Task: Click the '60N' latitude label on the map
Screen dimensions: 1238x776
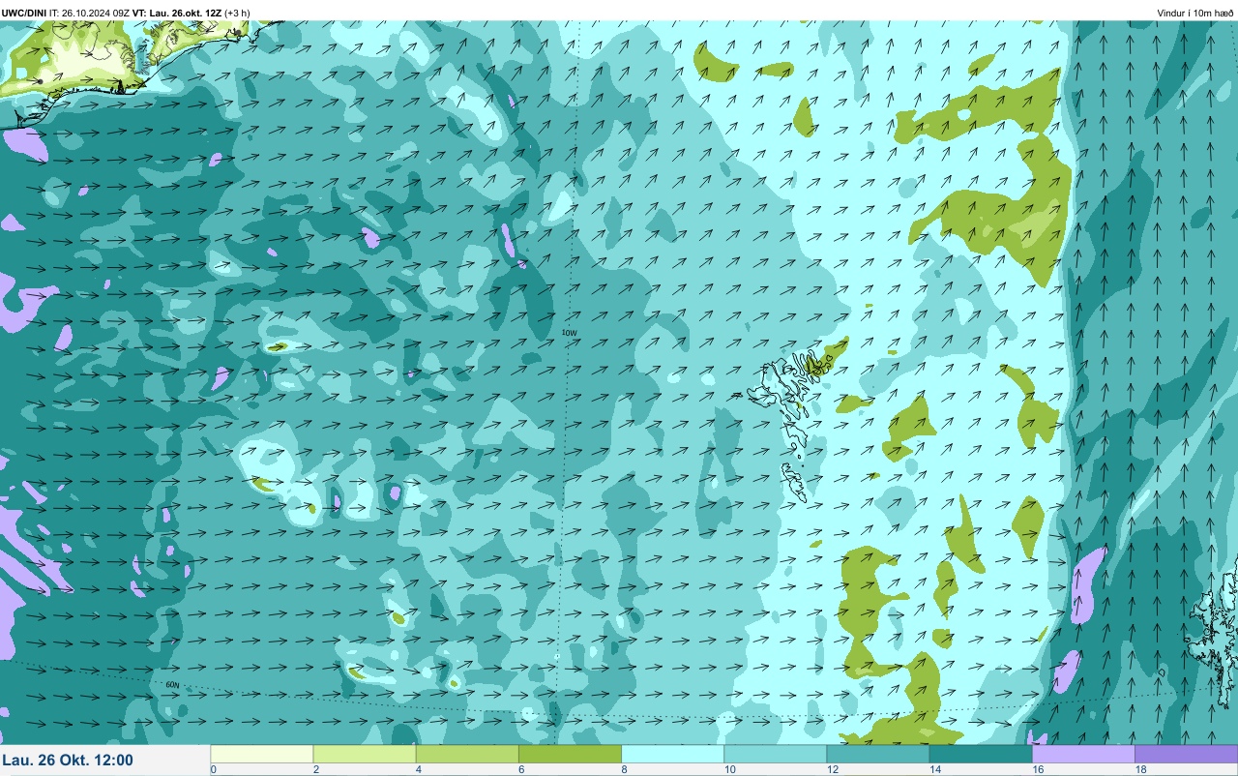Action: 172,685
